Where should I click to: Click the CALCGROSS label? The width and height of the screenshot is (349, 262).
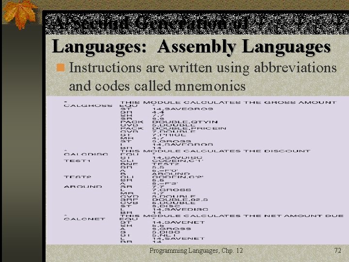coord(88,106)
